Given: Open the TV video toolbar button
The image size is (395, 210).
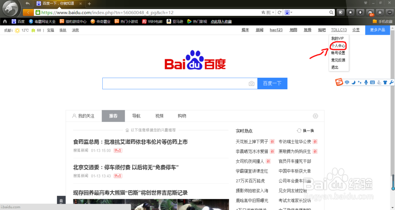Looking at the screenshot, I should (380, 12).
